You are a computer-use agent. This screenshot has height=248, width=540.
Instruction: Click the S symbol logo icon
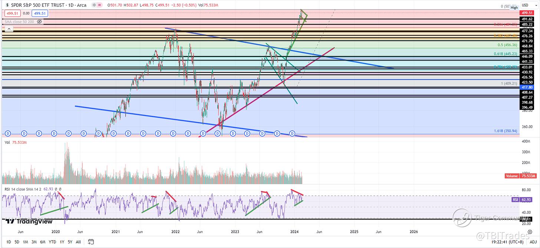pos(7,5)
